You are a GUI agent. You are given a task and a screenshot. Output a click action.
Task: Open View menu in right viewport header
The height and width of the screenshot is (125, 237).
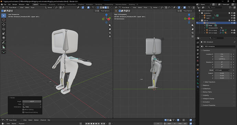pyautogui.click(x=135, y=8)
